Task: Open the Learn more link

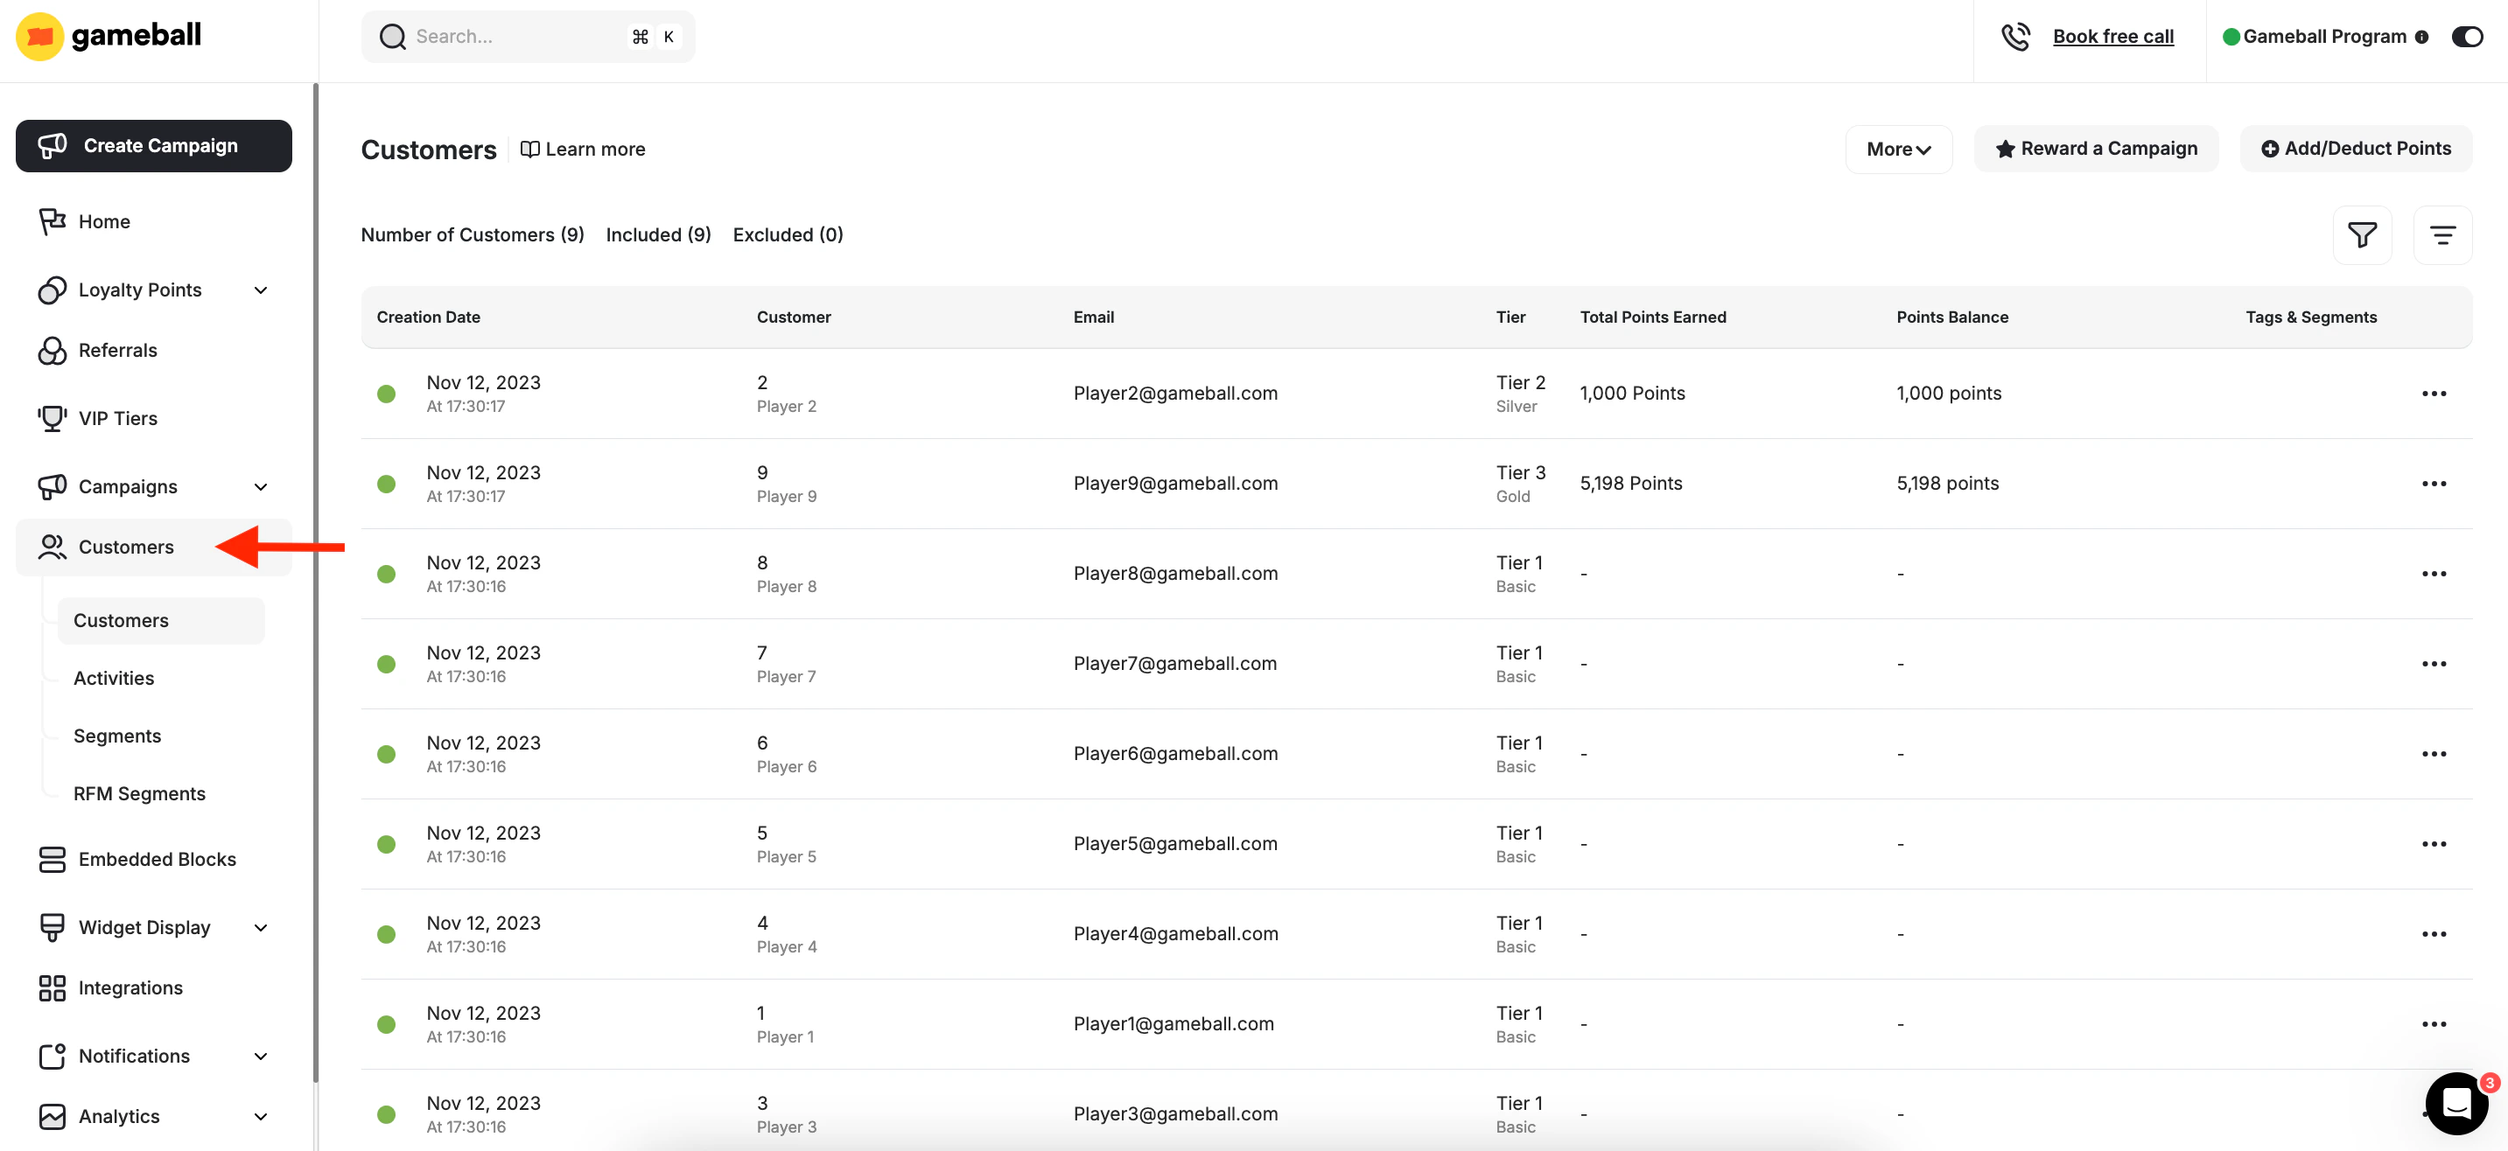Action: tap(583, 148)
